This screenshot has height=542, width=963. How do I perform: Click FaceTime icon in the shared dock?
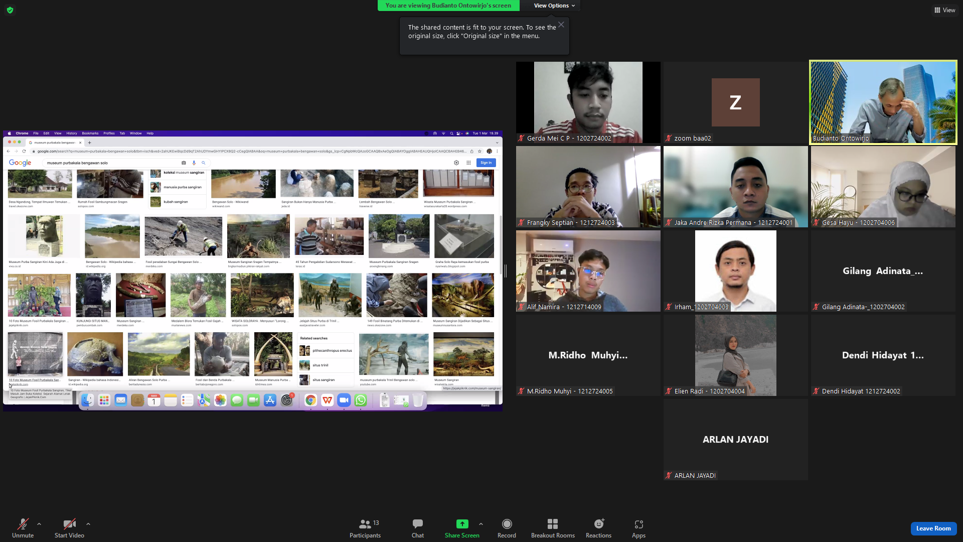(x=253, y=400)
